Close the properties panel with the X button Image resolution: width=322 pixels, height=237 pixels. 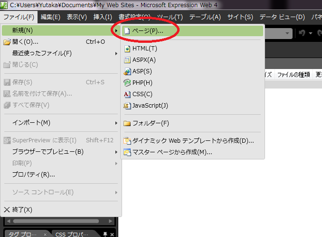[x=112, y=235]
